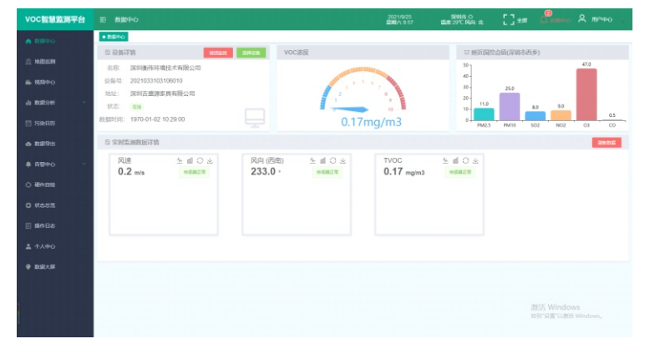Image resolution: width=650 pixels, height=354 pixels.
Task: Click the sidebar collapse icon beside 数据中心
Action: (x=103, y=19)
